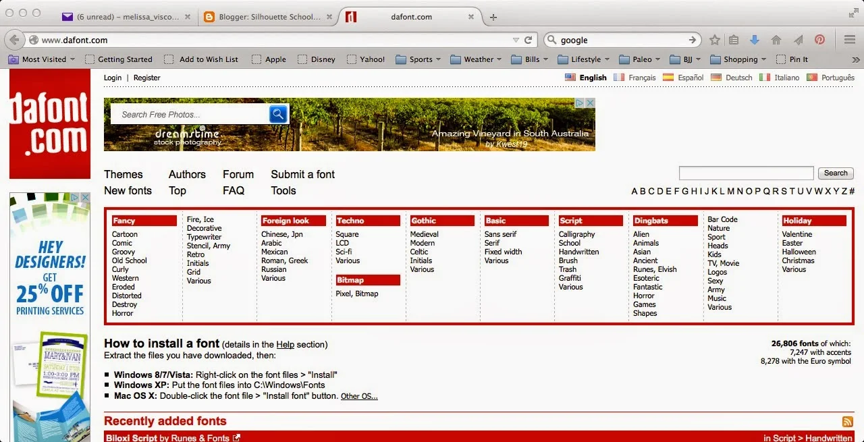
Task: Go to browser home page icon
Action: tap(776, 40)
